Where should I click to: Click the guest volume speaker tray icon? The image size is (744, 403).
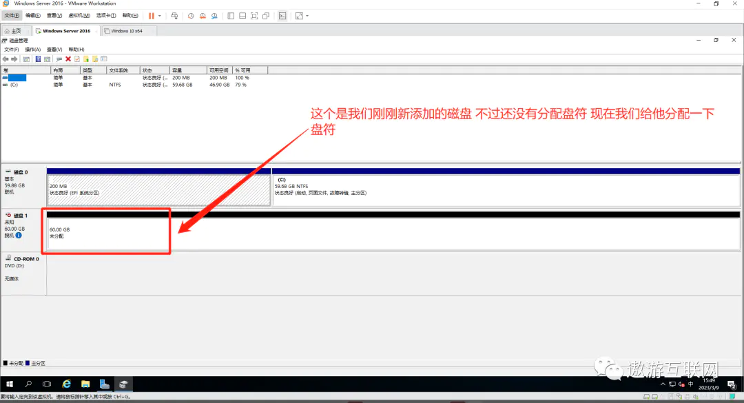(x=681, y=384)
